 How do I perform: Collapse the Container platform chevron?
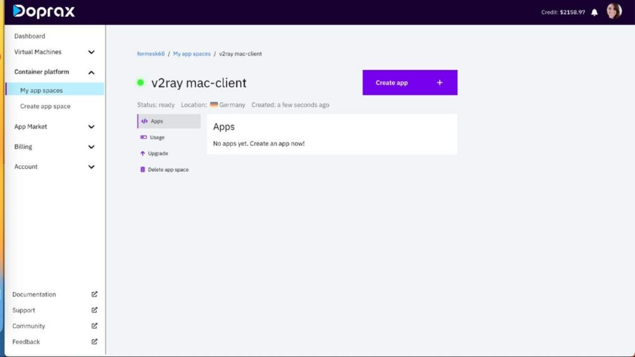point(92,73)
